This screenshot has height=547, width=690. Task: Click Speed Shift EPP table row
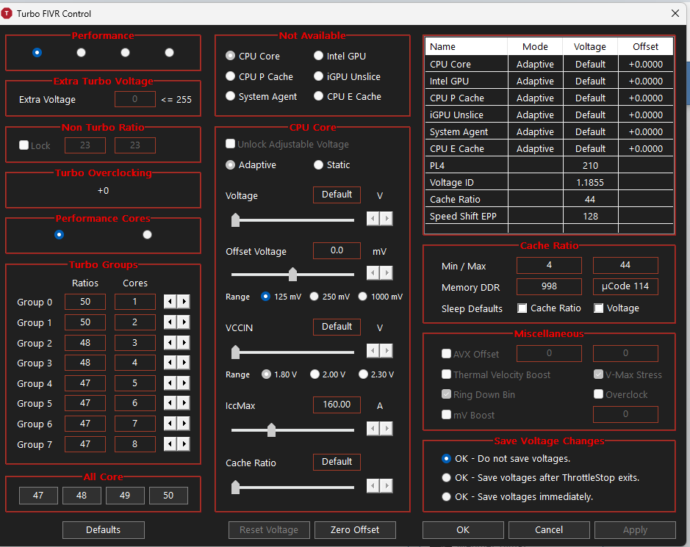[549, 217]
